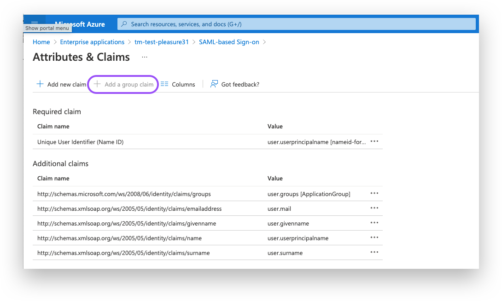Image resolution: width=502 pixels, height=301 pixels.
Task: Click the Got feedback icon
Action: click(214, 84)
